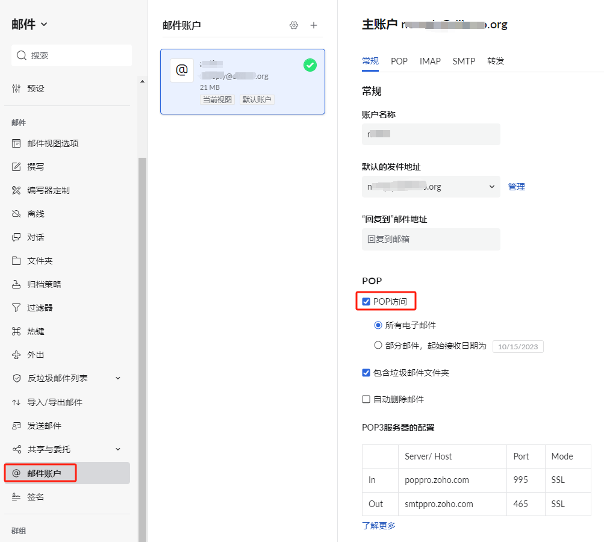Click the 热键 command-key icon
604x542 pixels.
pos(16,331)
